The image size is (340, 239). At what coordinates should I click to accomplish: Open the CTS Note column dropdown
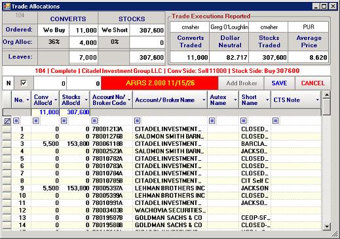[318, 100]
